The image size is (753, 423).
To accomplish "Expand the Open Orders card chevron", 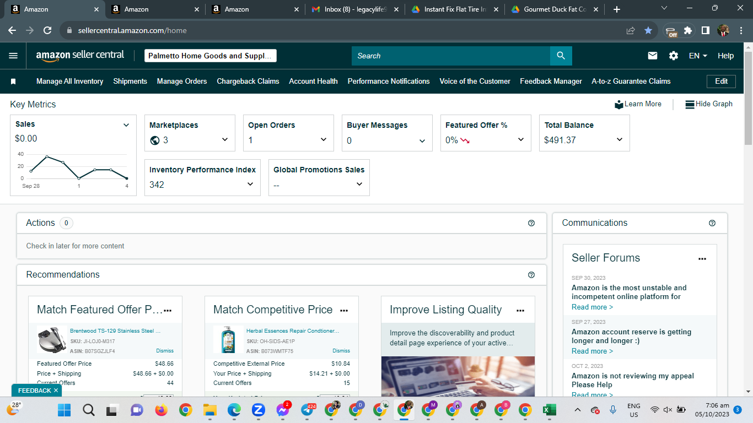I will (x=324, y=140).
